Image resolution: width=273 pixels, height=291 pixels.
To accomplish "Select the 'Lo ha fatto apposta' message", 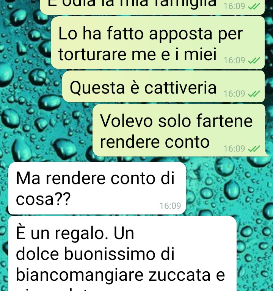I will click(x=158, y=43).
